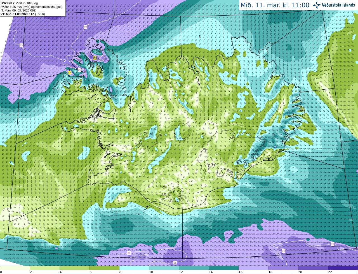This screenshot has height=274, width=358.
Task: Select the 12–14 m/s teal legend swatch
Action: coord(194,268)
